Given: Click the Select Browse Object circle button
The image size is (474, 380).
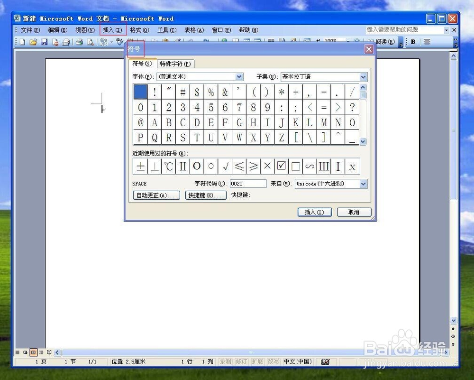Looking at the screenshot, I should coord(453,336).
